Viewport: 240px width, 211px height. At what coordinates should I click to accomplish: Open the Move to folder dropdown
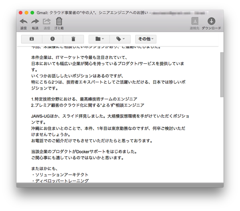99,39
